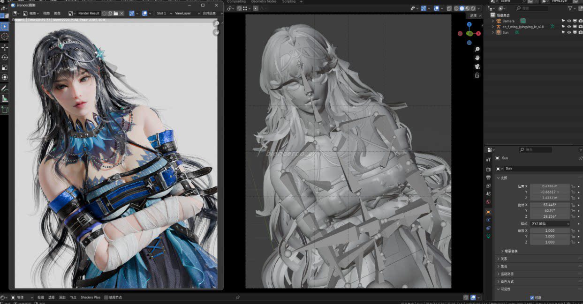This screenshot has height=304, width=583.
Task: Toggle render camera icon for Camera row
Action: click(x=581, y=21)
